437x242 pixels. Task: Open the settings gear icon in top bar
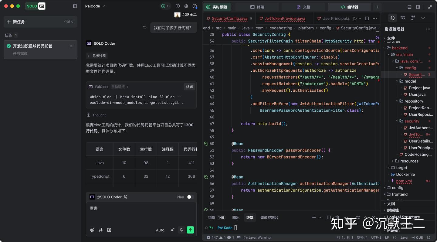(x=186, y=6)
